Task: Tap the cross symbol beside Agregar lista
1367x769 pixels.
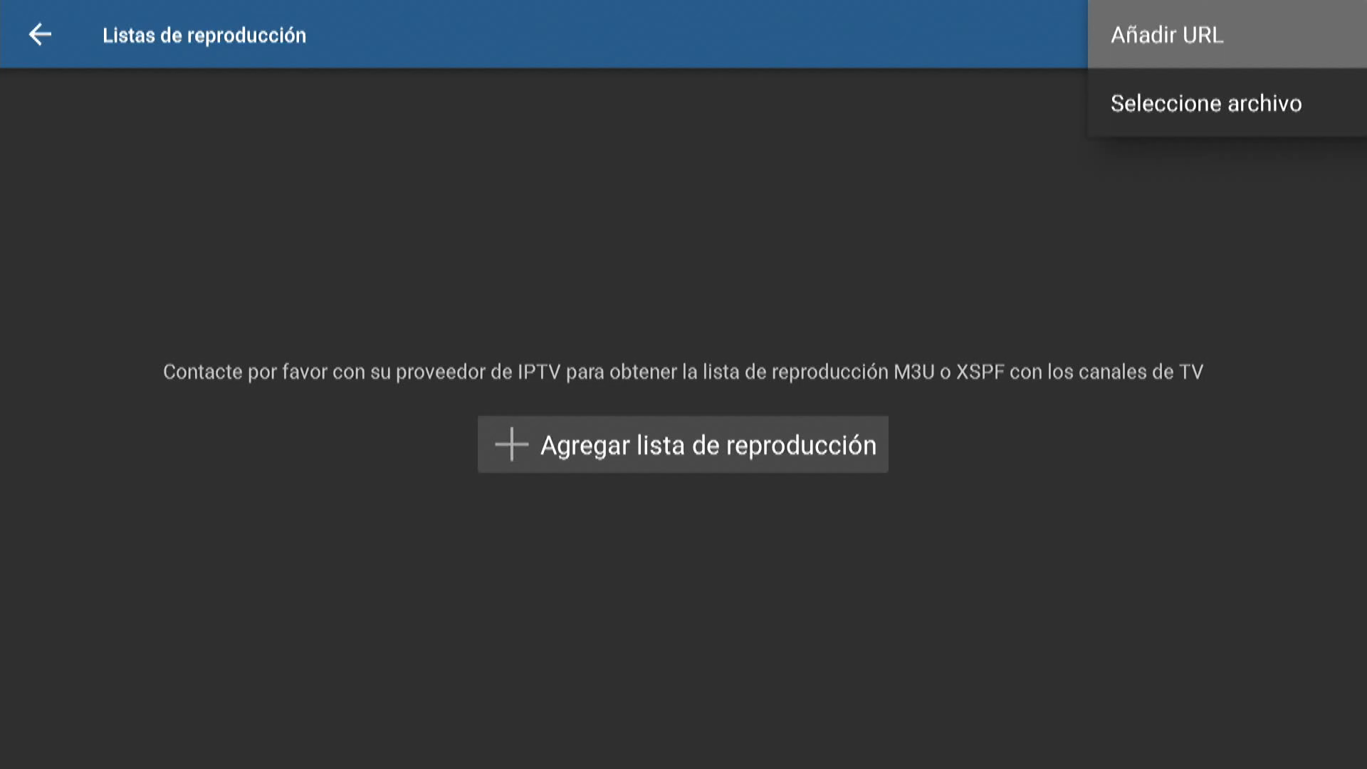Action: (x=511, y=444)
